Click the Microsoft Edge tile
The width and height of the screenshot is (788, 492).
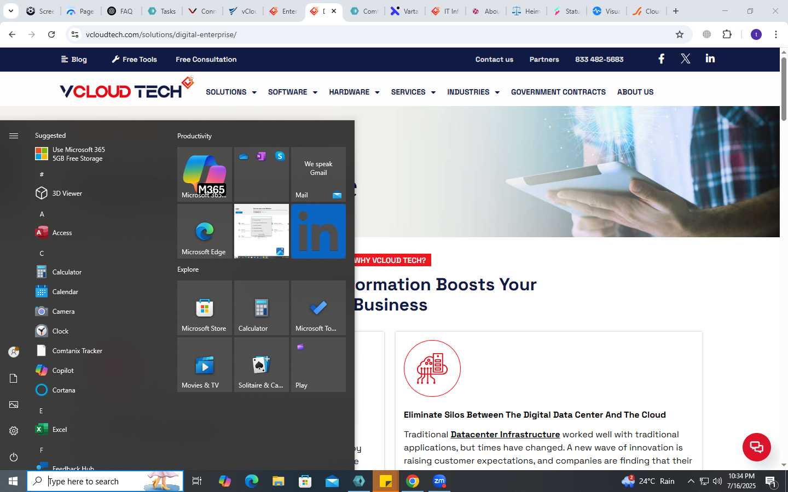click(205, 231)
